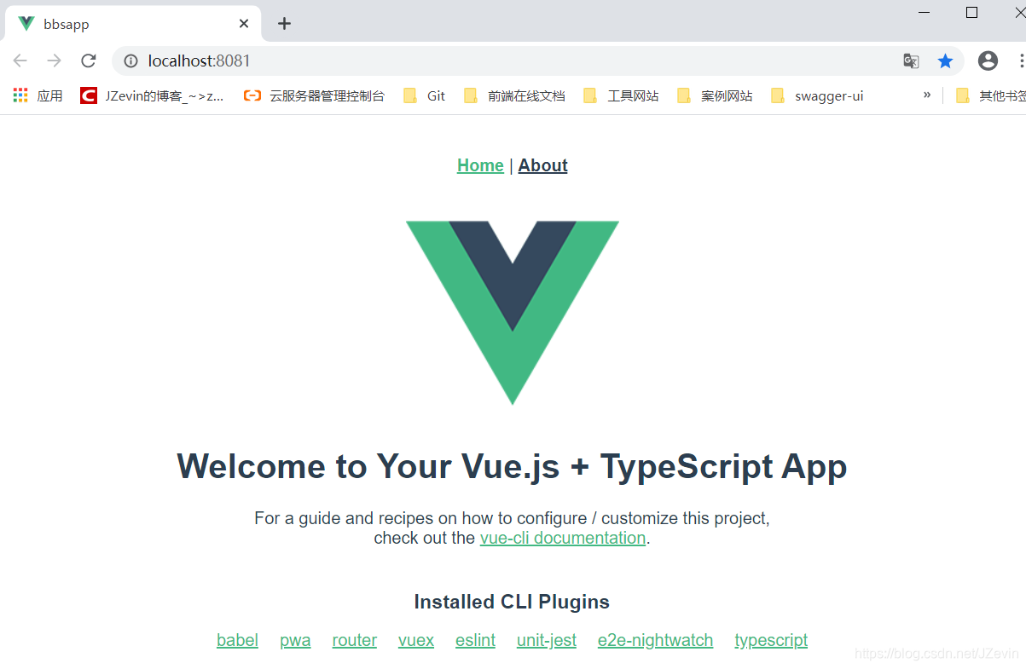The height and width of the screenshot is (669, 1026).
Task: Select the bbsapp tab
Action: point(133,24)
